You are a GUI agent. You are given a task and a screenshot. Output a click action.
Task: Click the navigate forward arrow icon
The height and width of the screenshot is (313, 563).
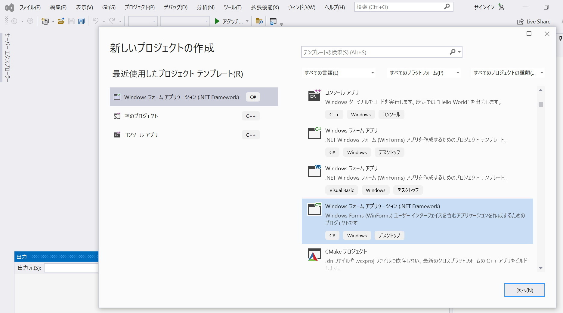pyautogui.click(x=30, y=21)
